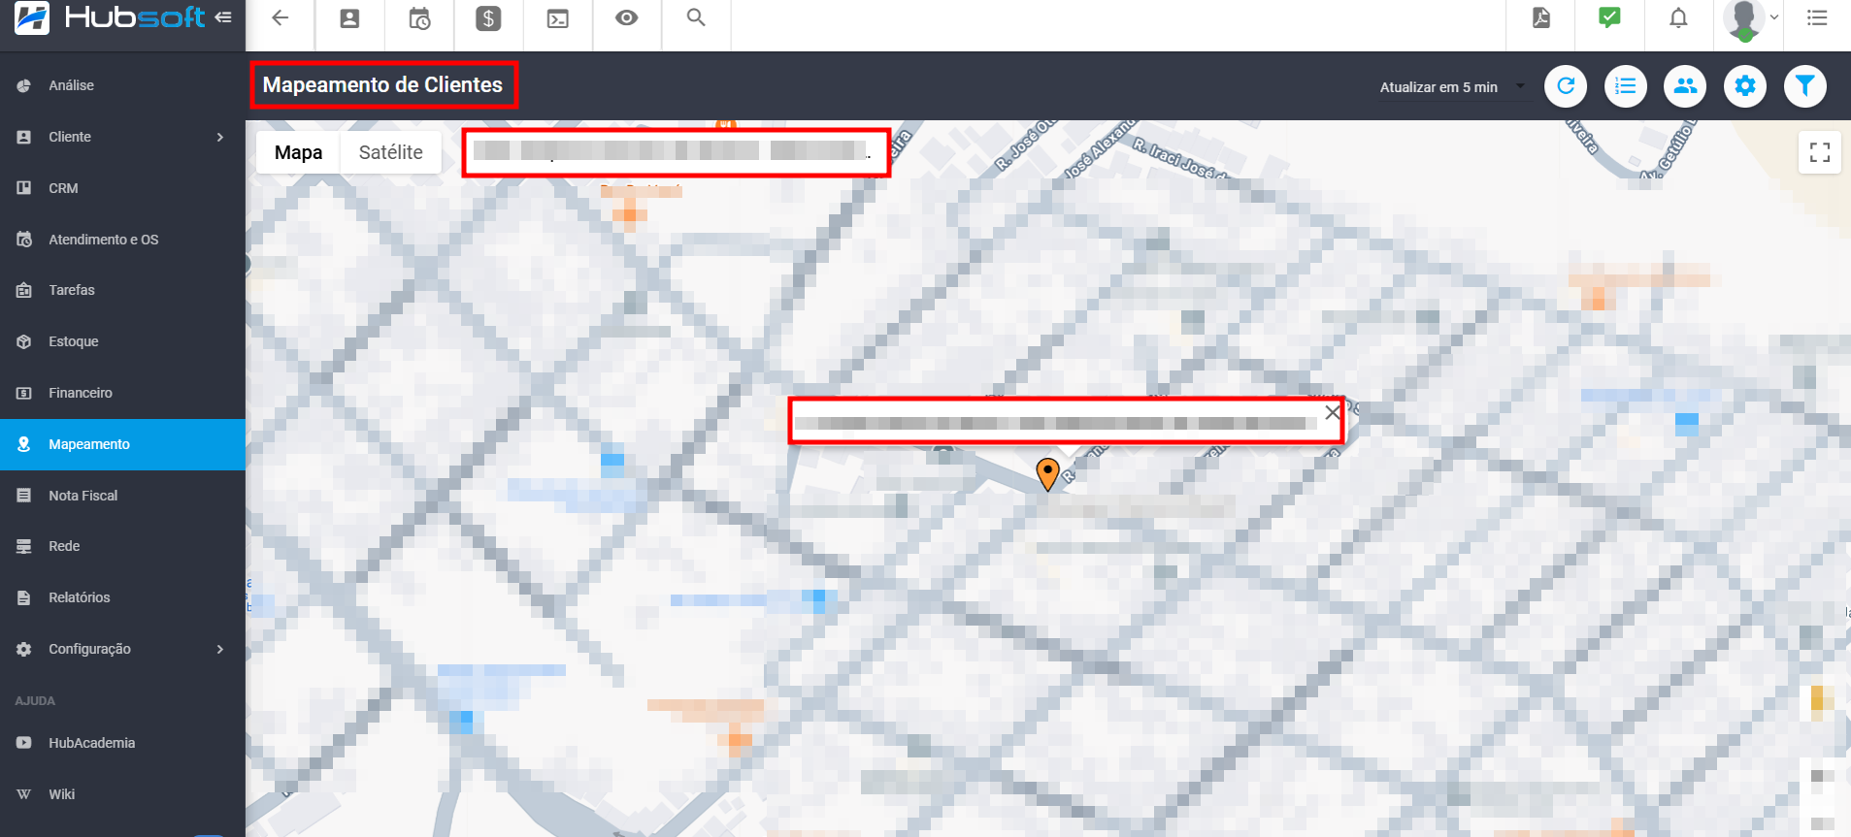
Task: Go back with the left arrow
Action: click(x=281, y=17)
